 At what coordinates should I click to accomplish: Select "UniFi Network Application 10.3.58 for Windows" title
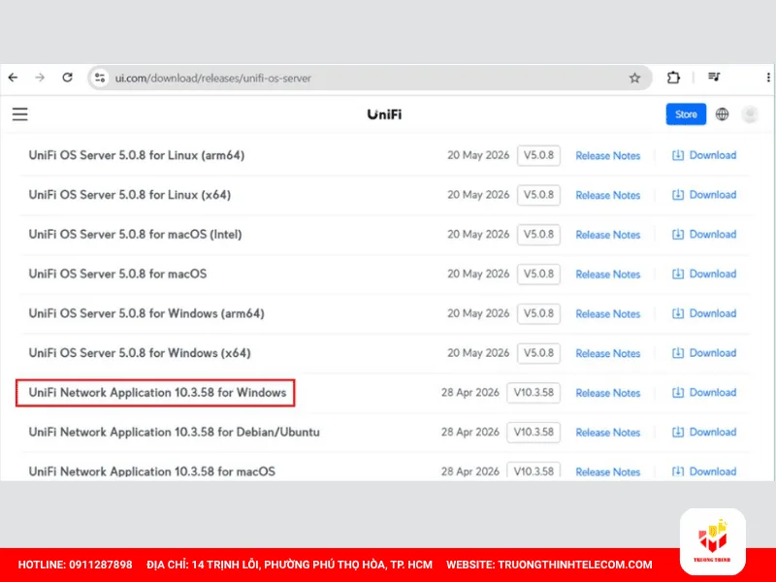(x=157, y=393)
